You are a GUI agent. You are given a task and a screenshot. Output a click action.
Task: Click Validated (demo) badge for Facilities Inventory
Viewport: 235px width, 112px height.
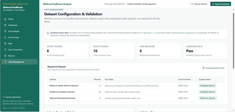207,92
